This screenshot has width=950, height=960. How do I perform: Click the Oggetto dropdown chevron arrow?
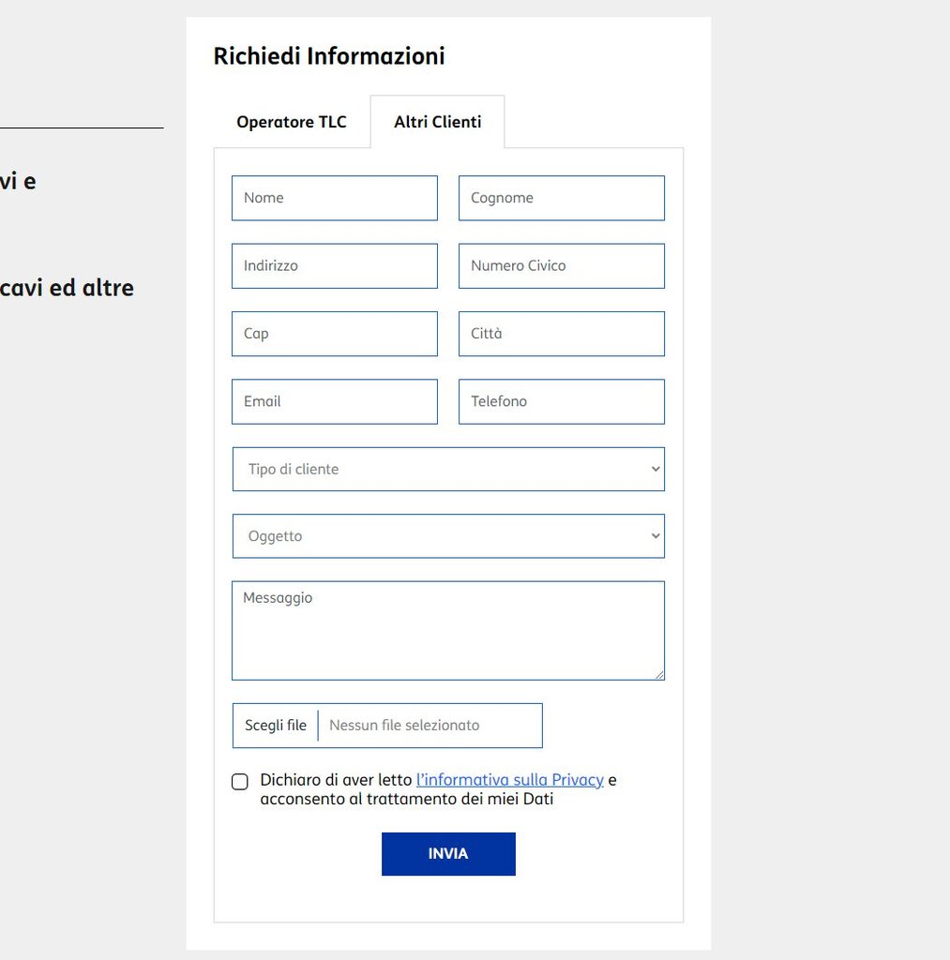pos(655,536)
